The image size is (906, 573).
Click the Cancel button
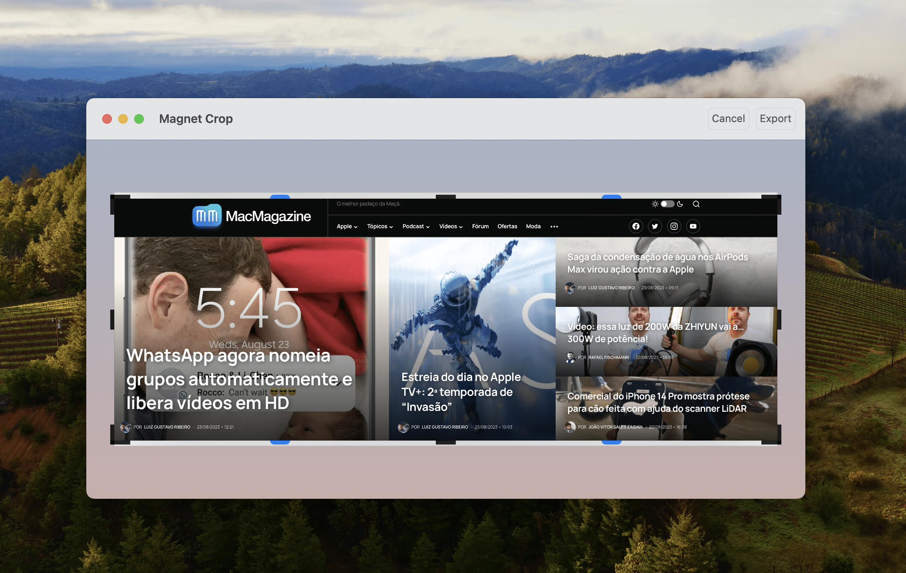point(728,119)
